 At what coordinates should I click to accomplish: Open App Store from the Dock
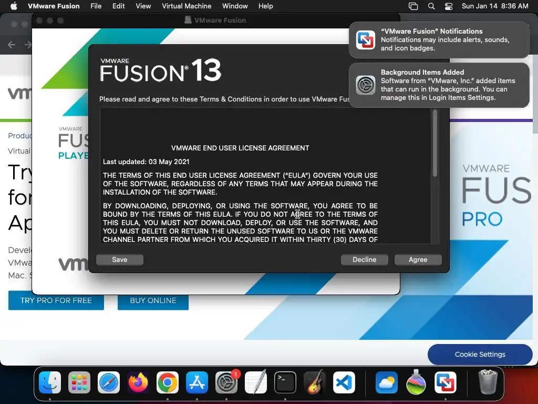click(197, 382)
